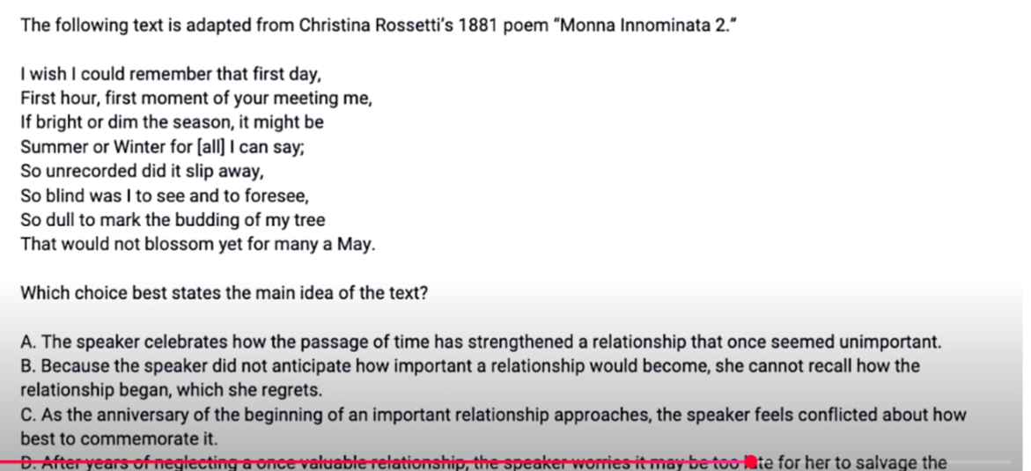This screenshot has width=1031, height=471.
Task: Seek to the unplayed gray end of progress bar
Action: (884, 462)
